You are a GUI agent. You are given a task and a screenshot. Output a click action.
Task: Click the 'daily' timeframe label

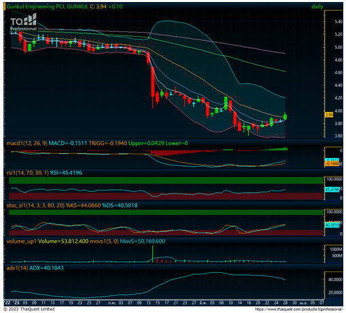[x=317, y=7]
